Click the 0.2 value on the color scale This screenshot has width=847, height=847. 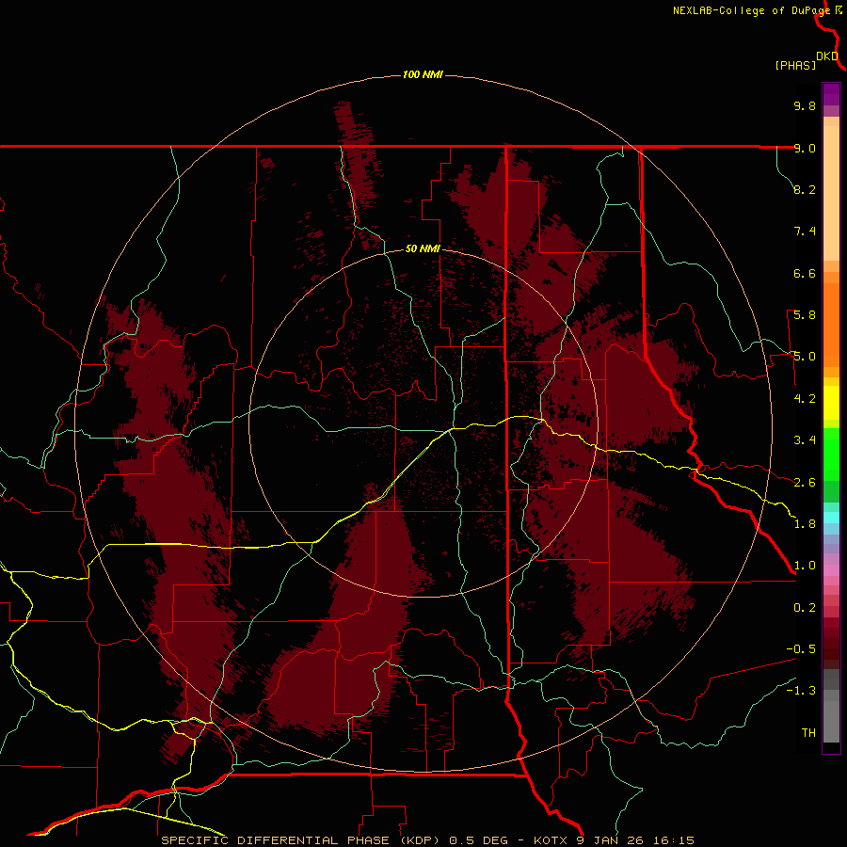pyautogui.click(x=805, y=608)
